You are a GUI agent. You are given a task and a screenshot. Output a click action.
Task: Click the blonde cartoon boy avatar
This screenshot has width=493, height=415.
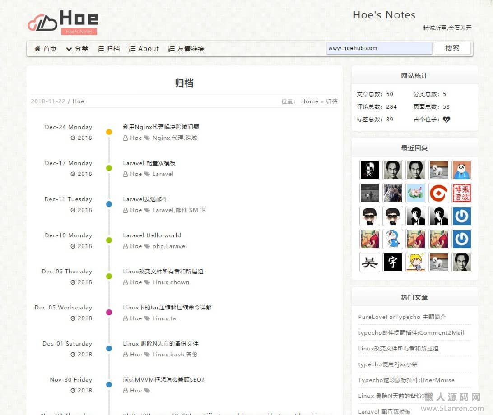coord(416,262)
